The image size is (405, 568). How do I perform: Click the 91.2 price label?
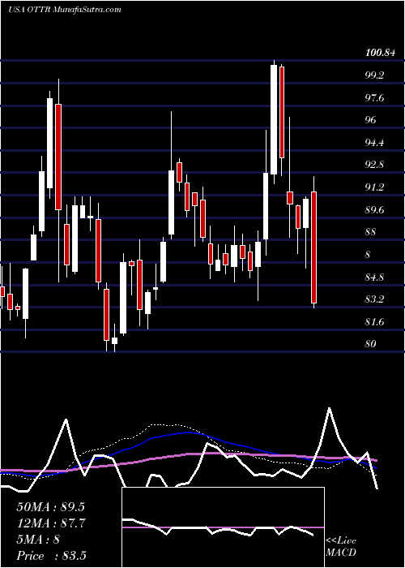click(x=374, y=187)
